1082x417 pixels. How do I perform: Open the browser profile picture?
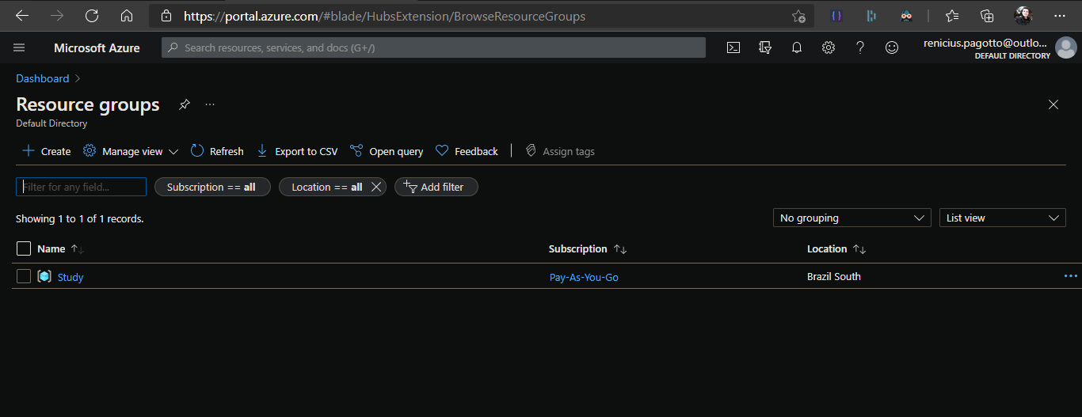1023,16
